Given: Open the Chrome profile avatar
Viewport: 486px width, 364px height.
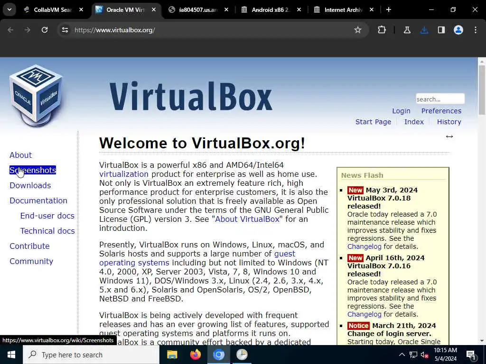Looking at the screenshot, I should point(458,30).
